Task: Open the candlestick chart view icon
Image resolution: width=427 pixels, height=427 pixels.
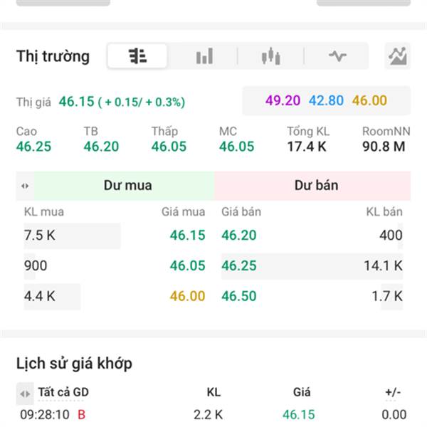Action: click(270, 56)
